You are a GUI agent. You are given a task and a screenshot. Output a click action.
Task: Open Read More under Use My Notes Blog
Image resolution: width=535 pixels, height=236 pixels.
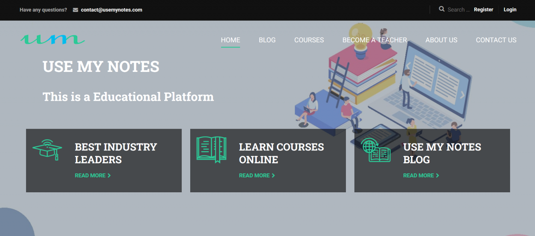(421, 175)
